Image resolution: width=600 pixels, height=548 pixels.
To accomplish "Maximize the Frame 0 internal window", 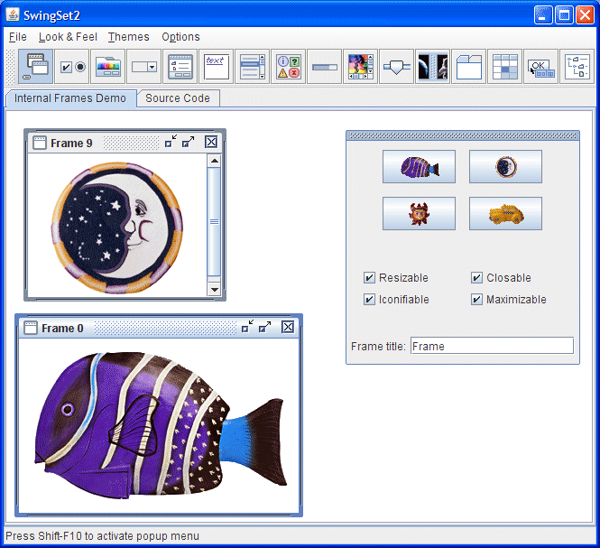I will pyautogui.click(x=264, y=328).
